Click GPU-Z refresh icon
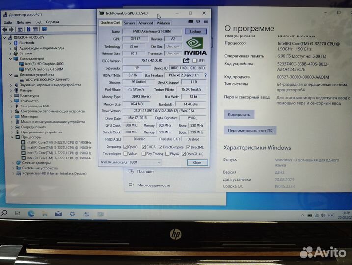Screen dimensions: 352x265 coord(198,21)
